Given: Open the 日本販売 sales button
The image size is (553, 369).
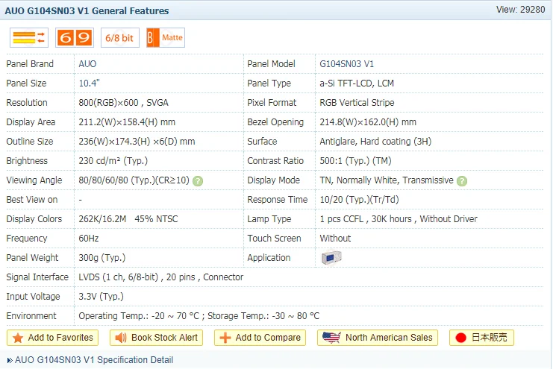Looking at the screenshot, I should pos(481,338).
